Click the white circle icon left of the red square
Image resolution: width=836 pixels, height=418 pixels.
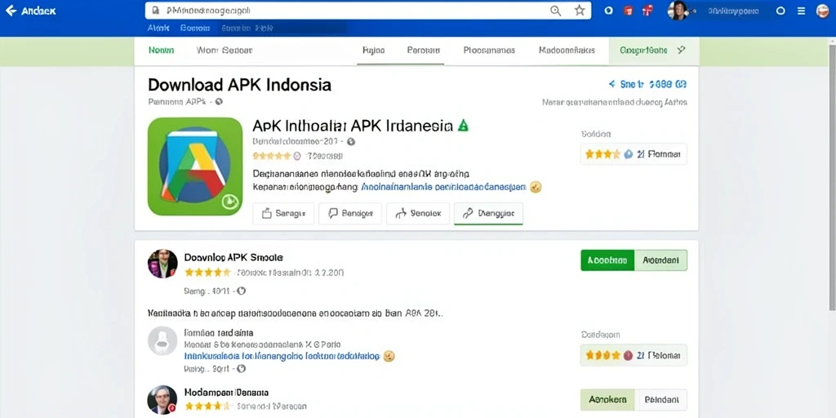click(609, 11)
